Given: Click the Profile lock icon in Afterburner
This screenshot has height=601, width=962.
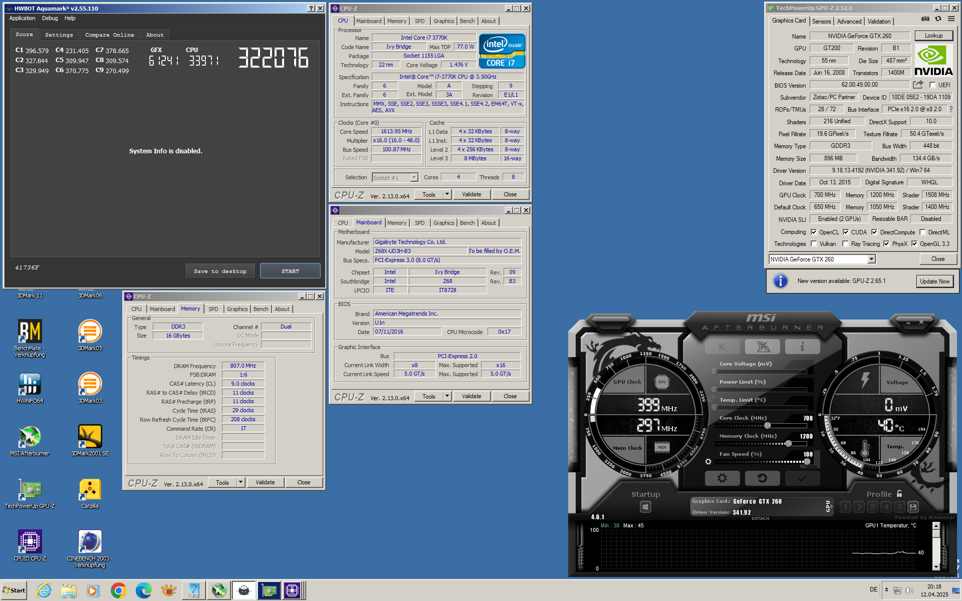Looking at the screenshot, I should (899, 493).
